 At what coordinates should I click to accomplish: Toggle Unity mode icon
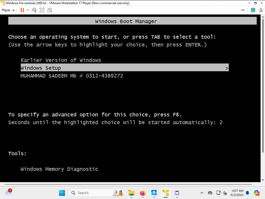pyautogui.click(x=50, y=10)
